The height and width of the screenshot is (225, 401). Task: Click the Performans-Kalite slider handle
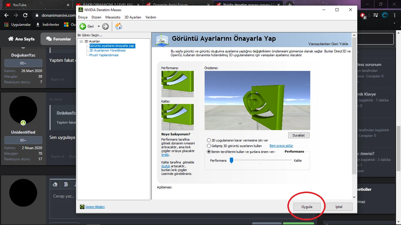(232, 160)
